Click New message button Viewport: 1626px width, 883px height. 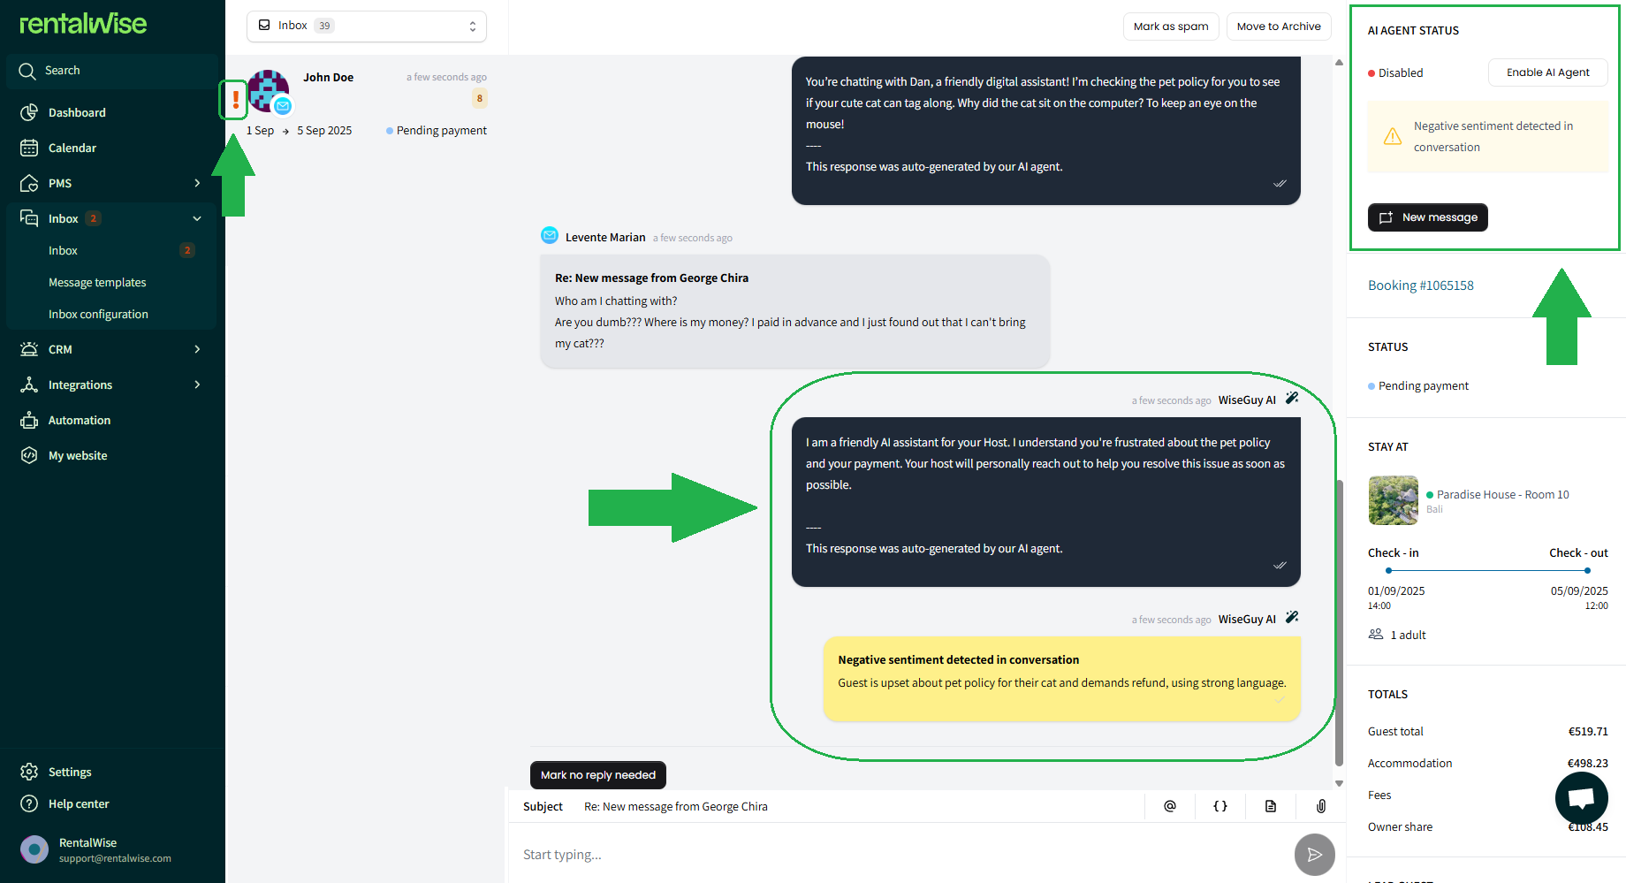1428,217
